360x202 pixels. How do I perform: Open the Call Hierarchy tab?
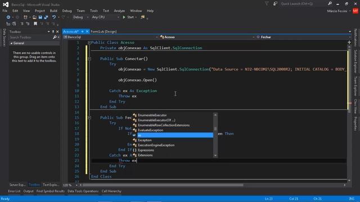click(x=111, y=191)
